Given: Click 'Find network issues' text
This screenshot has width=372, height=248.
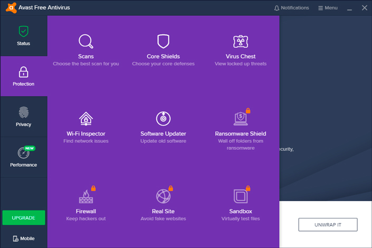Looking at the screenshot, I should tap(86, 141).
